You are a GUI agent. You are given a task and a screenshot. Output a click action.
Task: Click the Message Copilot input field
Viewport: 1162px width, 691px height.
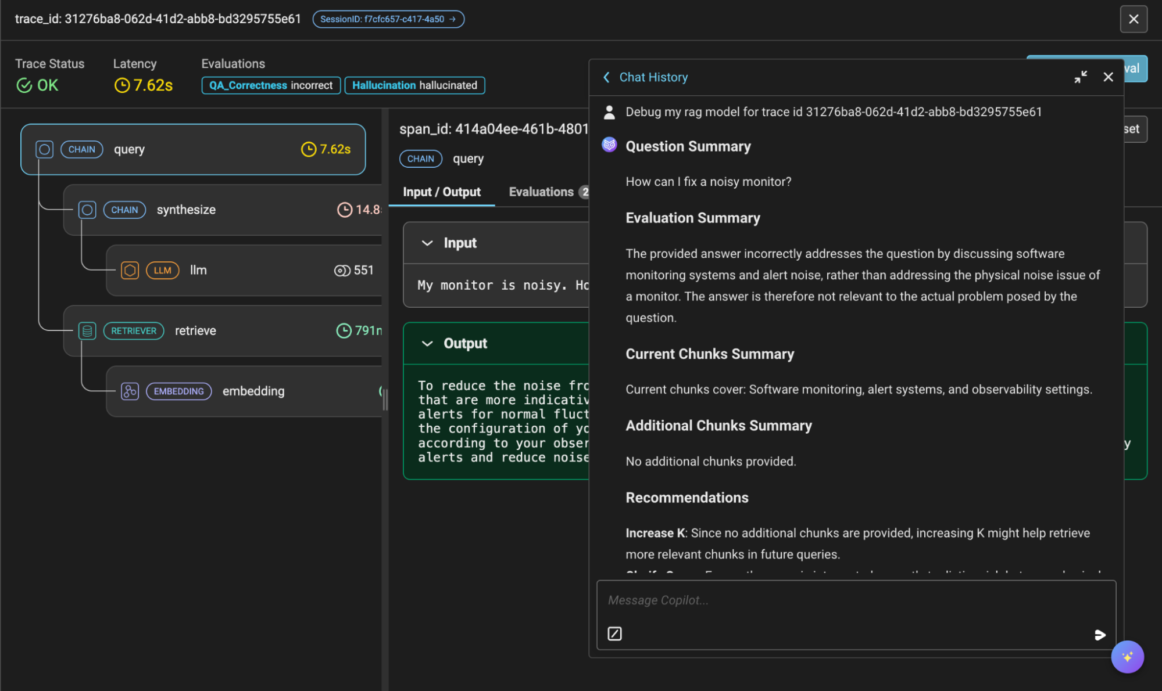tap(756, 600)
